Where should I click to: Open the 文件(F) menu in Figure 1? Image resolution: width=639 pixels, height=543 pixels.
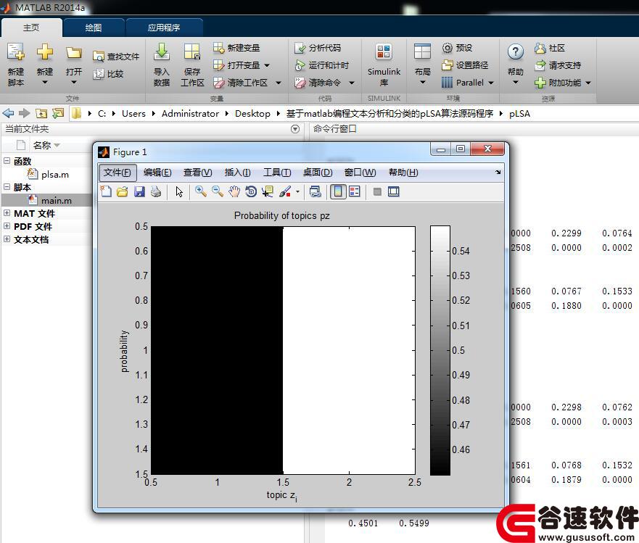pyautogui.click(x=118, y=173)
